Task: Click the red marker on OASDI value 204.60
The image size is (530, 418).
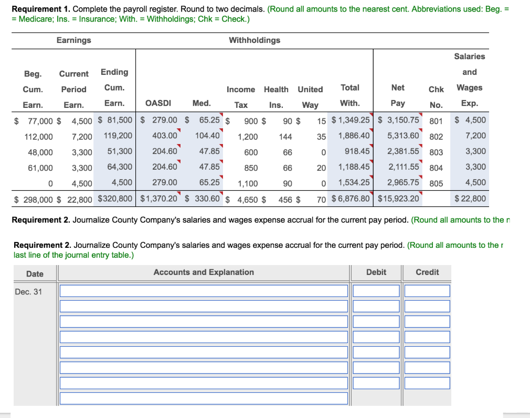Action: (178, 145)
